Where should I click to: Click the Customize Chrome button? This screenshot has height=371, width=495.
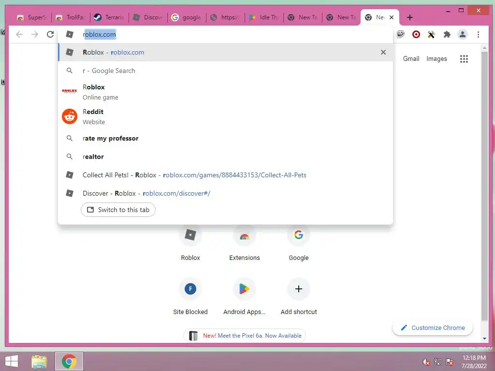pyautogui.click(x=433, y=328)
